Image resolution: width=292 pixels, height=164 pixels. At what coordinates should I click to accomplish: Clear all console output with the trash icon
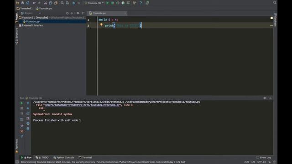coord(28,128)
